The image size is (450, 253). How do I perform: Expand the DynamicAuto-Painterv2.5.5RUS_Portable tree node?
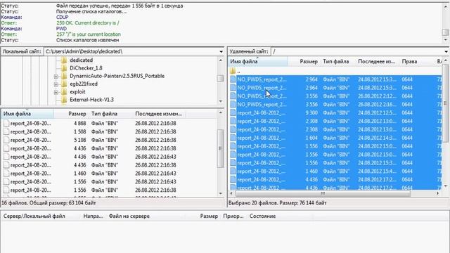coord(56,77)
